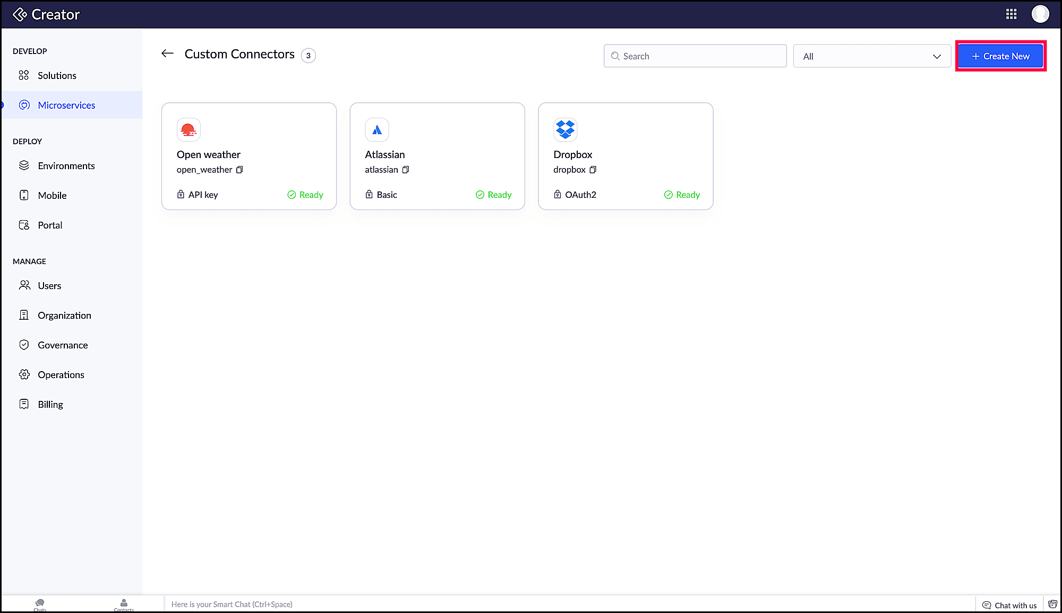Image resolution: width=1062 pixels, height=613 pixels.
Task: Open the Governance page
Action: pos(63,345)
